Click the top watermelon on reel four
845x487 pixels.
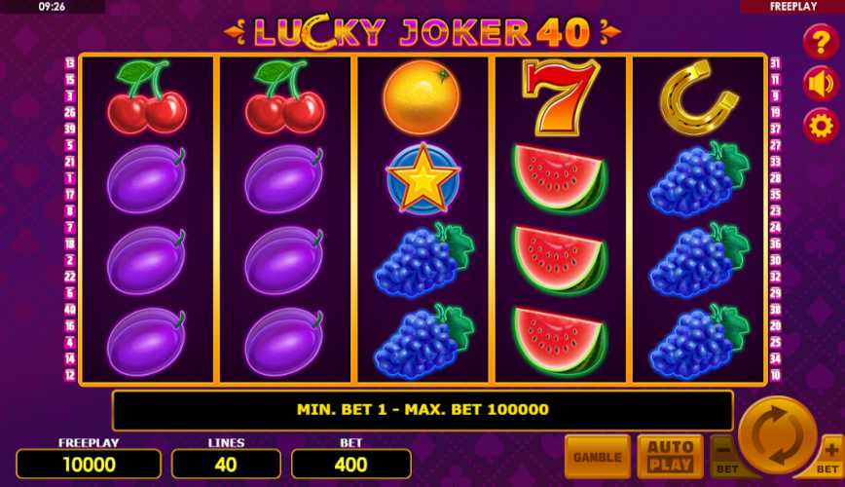(x=561, y=179)
